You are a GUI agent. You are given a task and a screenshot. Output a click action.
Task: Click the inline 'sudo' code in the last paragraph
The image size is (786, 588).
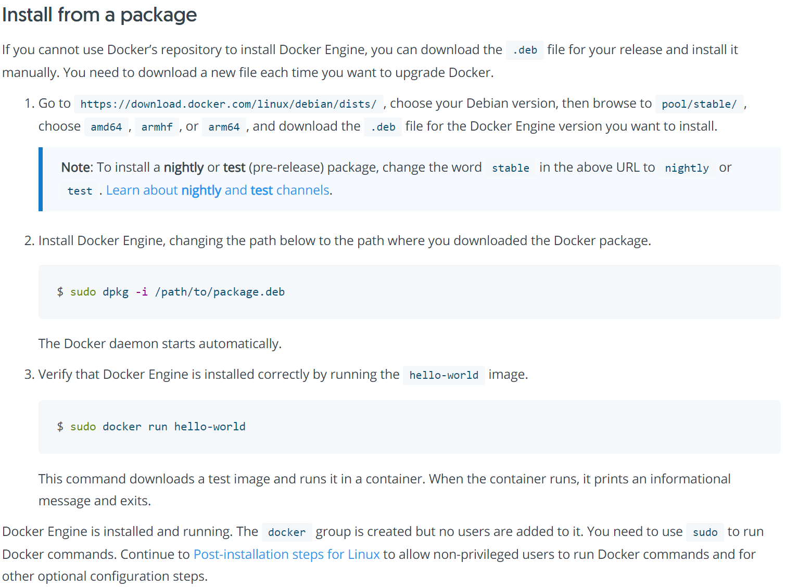(x=705, y=532)
